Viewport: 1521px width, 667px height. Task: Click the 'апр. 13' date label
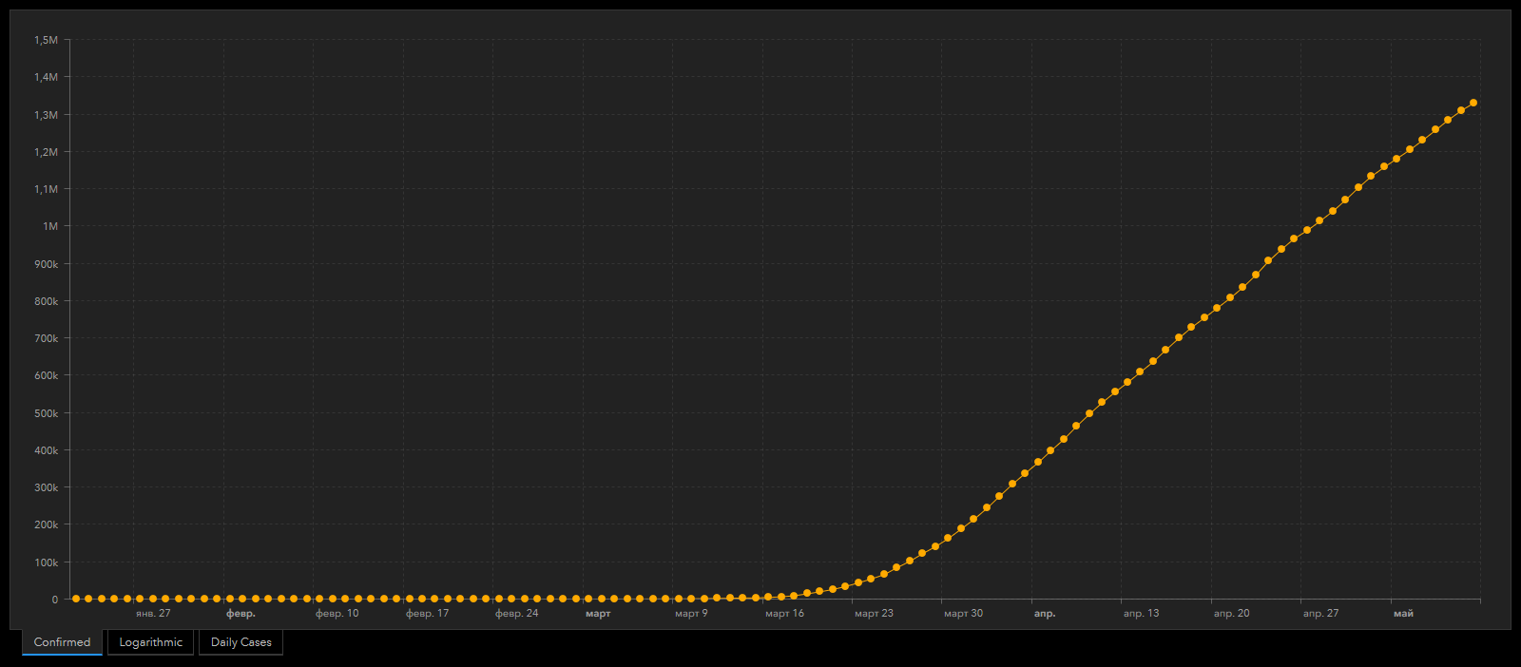pos(1141,614)
